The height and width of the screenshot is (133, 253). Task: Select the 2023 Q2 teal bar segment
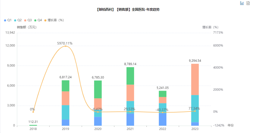coord(195,108)
